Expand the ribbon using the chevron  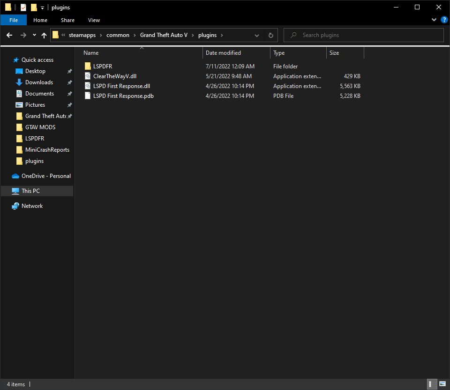[434, 20]
